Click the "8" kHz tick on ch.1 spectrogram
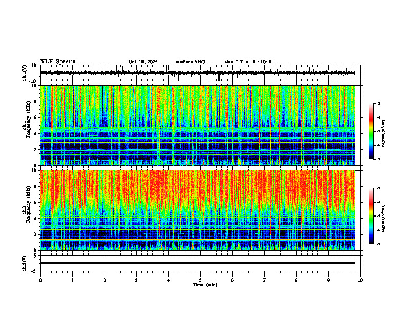Viewport: 406px width, 314px height. coord(36,102)
